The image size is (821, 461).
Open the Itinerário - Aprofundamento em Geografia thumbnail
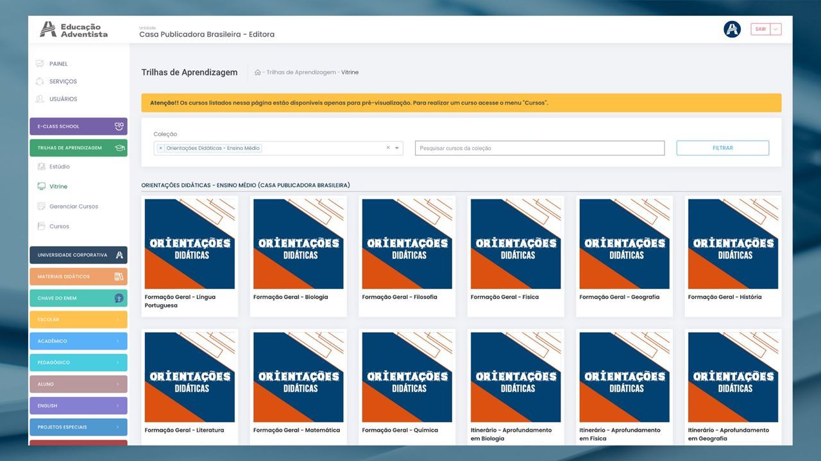(733, 377)
